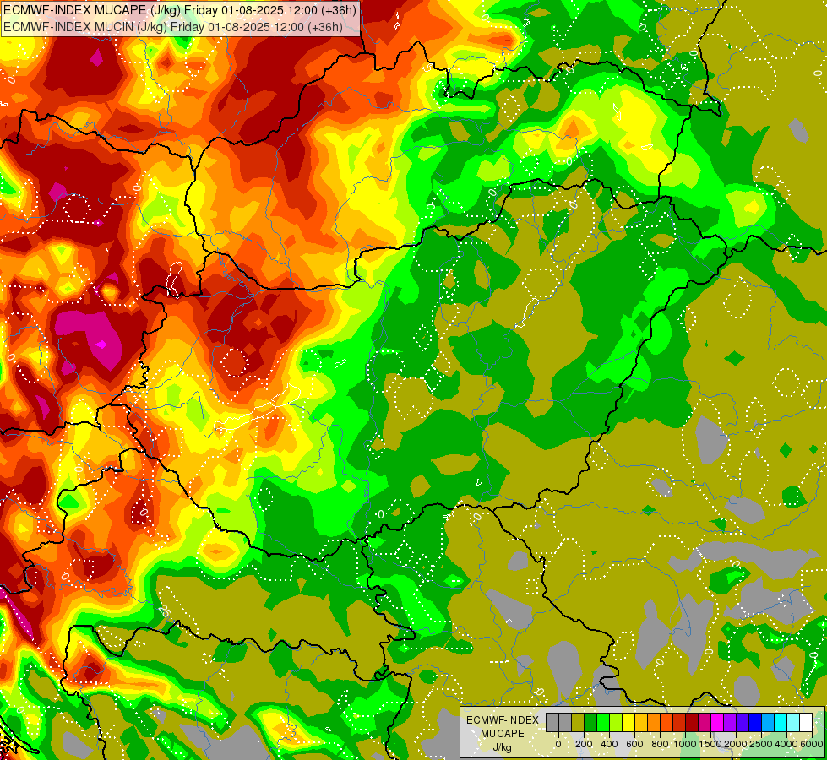Select the bright magenta legend swatch

pos(718,722)
